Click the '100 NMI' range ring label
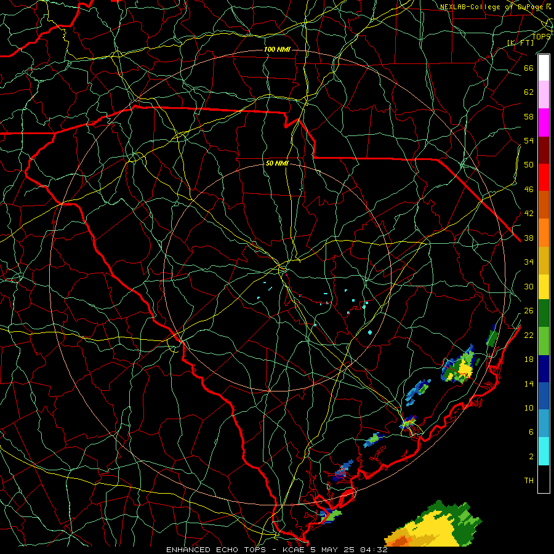The height and width of the screenshot is (554, 554). coord(277,49)
